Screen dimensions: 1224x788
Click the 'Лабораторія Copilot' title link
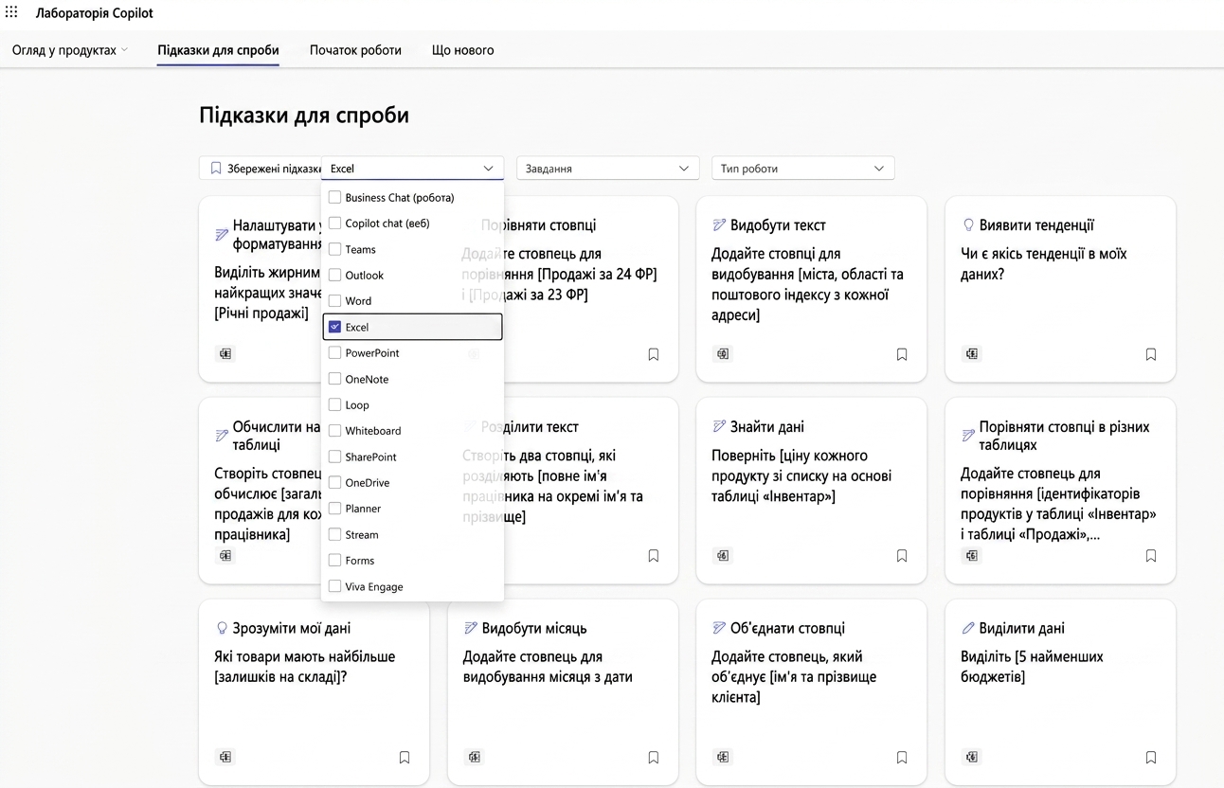pyautogui.click(x=94, y=13)
